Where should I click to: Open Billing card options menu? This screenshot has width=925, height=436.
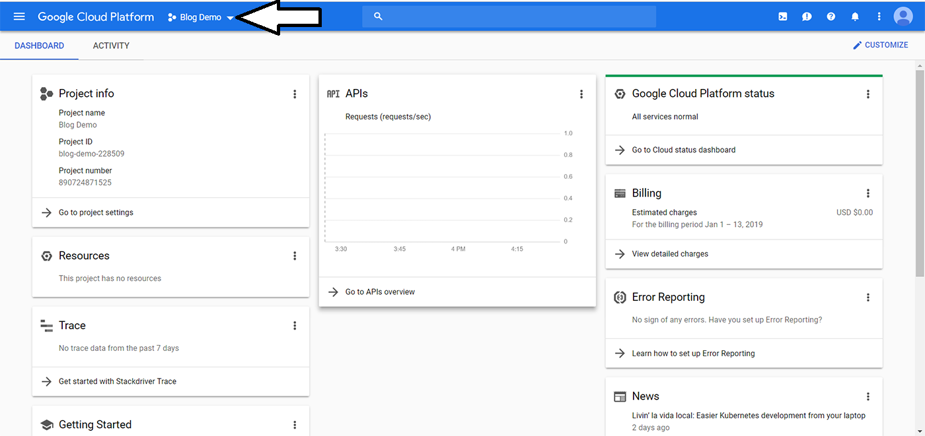(868, 193)
